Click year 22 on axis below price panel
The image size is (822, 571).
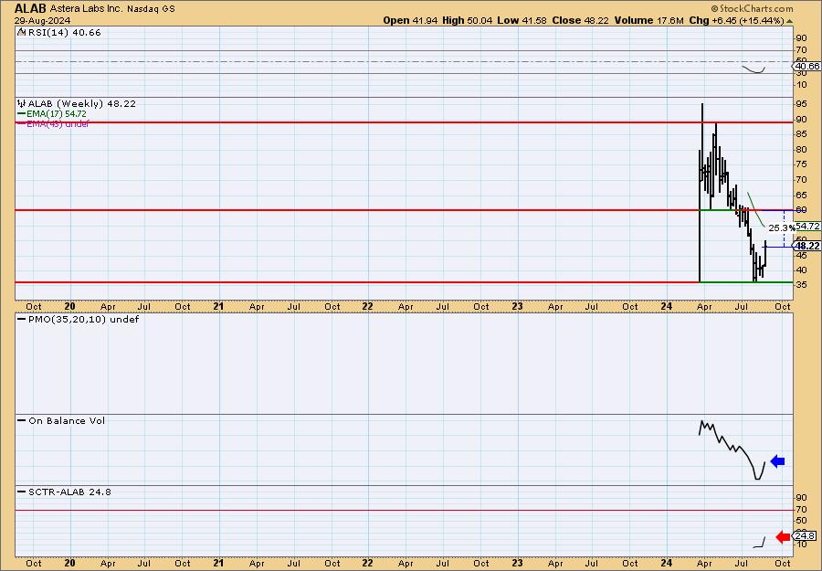(x=367, y=306)
